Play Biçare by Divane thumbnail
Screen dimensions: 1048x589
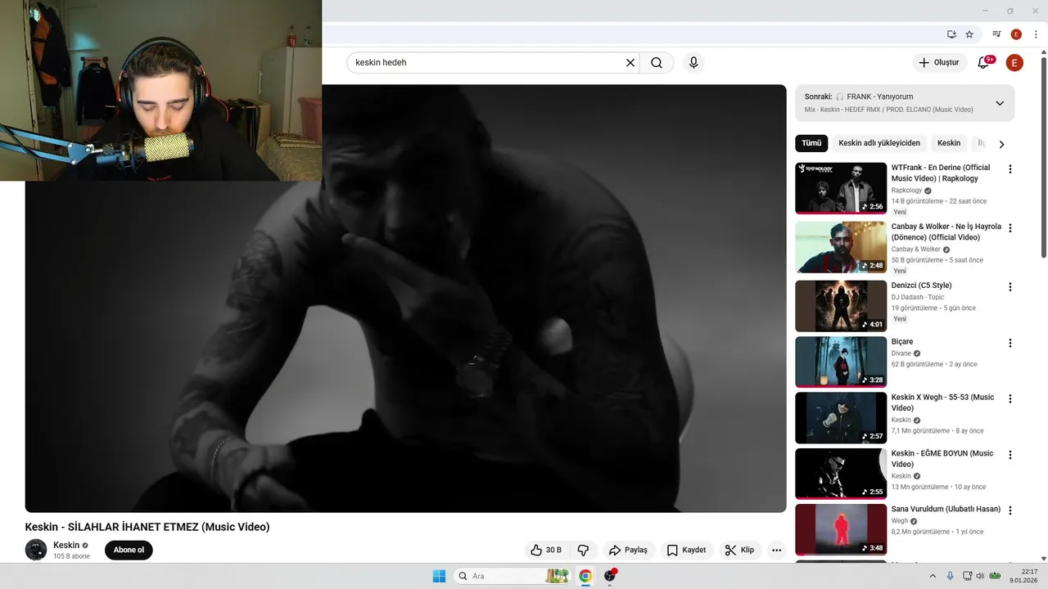tap(841, 362)
